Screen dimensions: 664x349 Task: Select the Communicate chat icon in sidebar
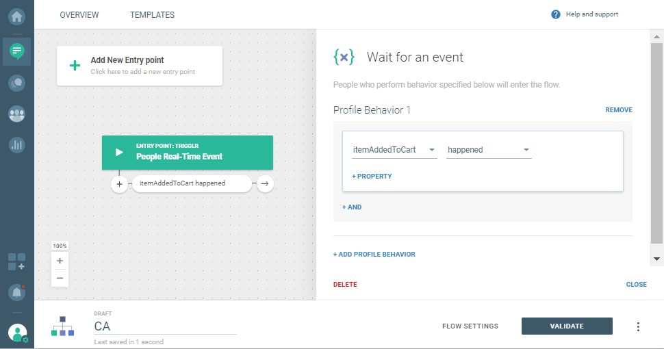tap(16, 51)
